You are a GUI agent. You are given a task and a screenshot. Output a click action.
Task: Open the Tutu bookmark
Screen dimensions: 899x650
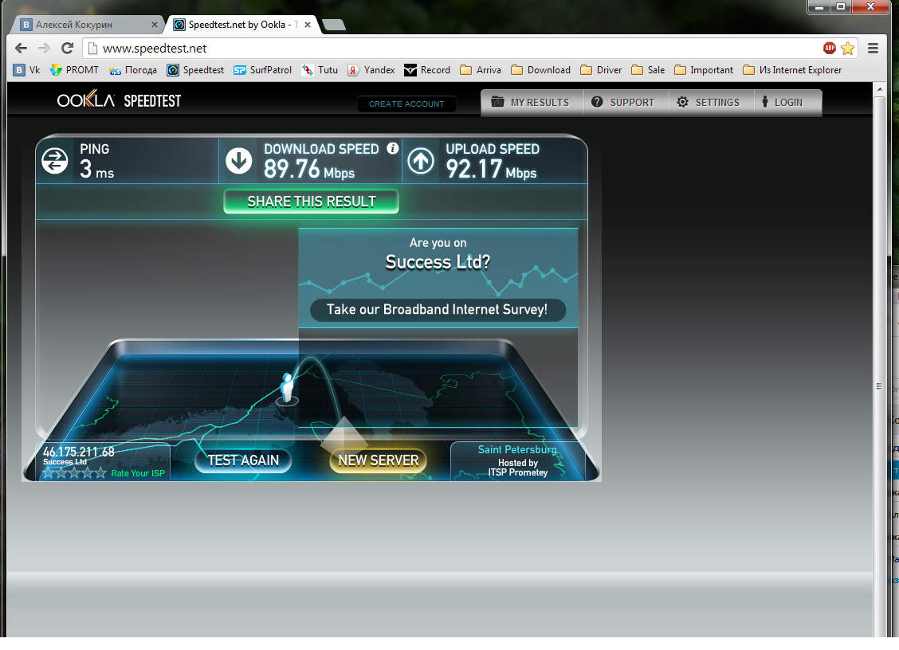tap(320, 70)
